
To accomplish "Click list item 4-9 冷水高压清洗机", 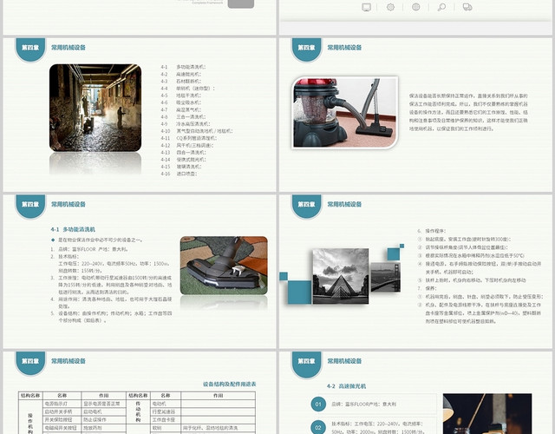I will [x=185, y=123].
